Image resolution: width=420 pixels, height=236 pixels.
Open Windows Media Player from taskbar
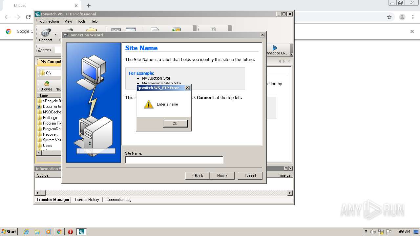48,232
